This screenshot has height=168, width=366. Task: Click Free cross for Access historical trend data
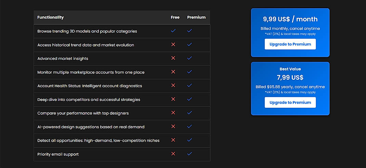click(173, 44)
